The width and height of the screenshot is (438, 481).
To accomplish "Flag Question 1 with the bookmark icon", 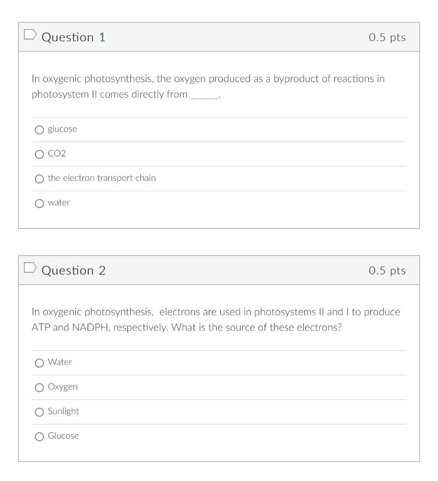I will coord(30,34).
